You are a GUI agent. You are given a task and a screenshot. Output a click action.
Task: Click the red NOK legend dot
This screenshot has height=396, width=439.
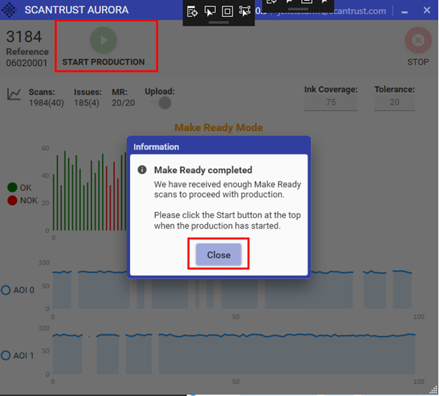click(13, 200)
